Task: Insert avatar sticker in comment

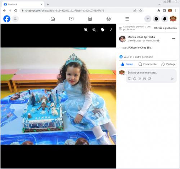Action: 130,79
